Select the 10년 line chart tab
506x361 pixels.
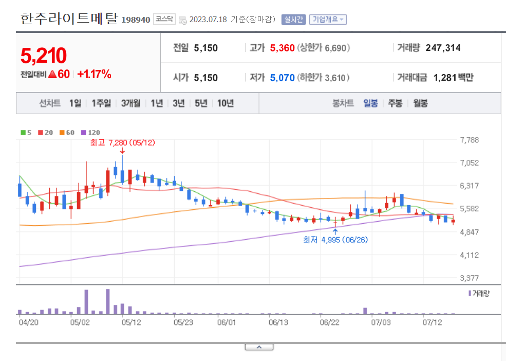(x=225, y=103)
